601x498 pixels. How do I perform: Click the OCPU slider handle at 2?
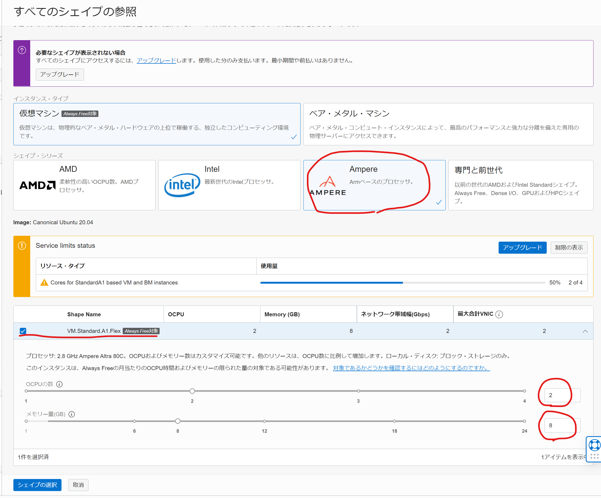pos(192,391)
